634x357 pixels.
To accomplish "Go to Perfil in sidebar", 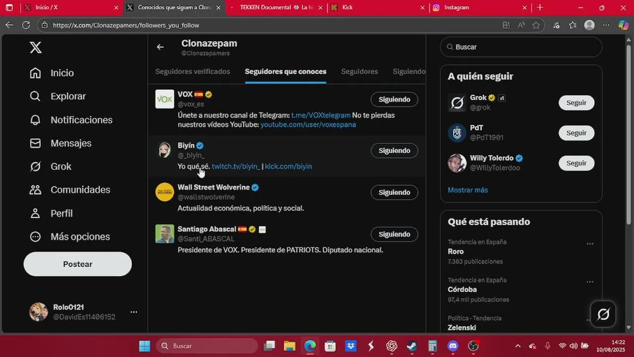I will pos(51,213).
